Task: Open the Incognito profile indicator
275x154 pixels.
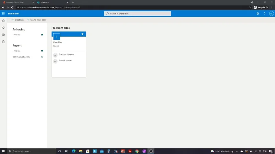Action: click(x=261, y=8)
